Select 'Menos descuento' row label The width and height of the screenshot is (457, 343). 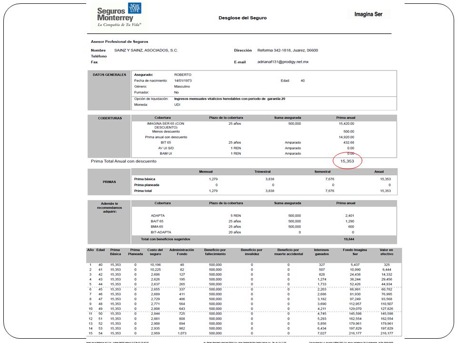(166, 131)
